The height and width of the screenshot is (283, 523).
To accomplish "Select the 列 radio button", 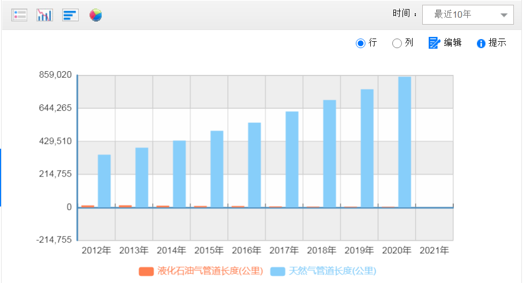I will click(397, 43).
